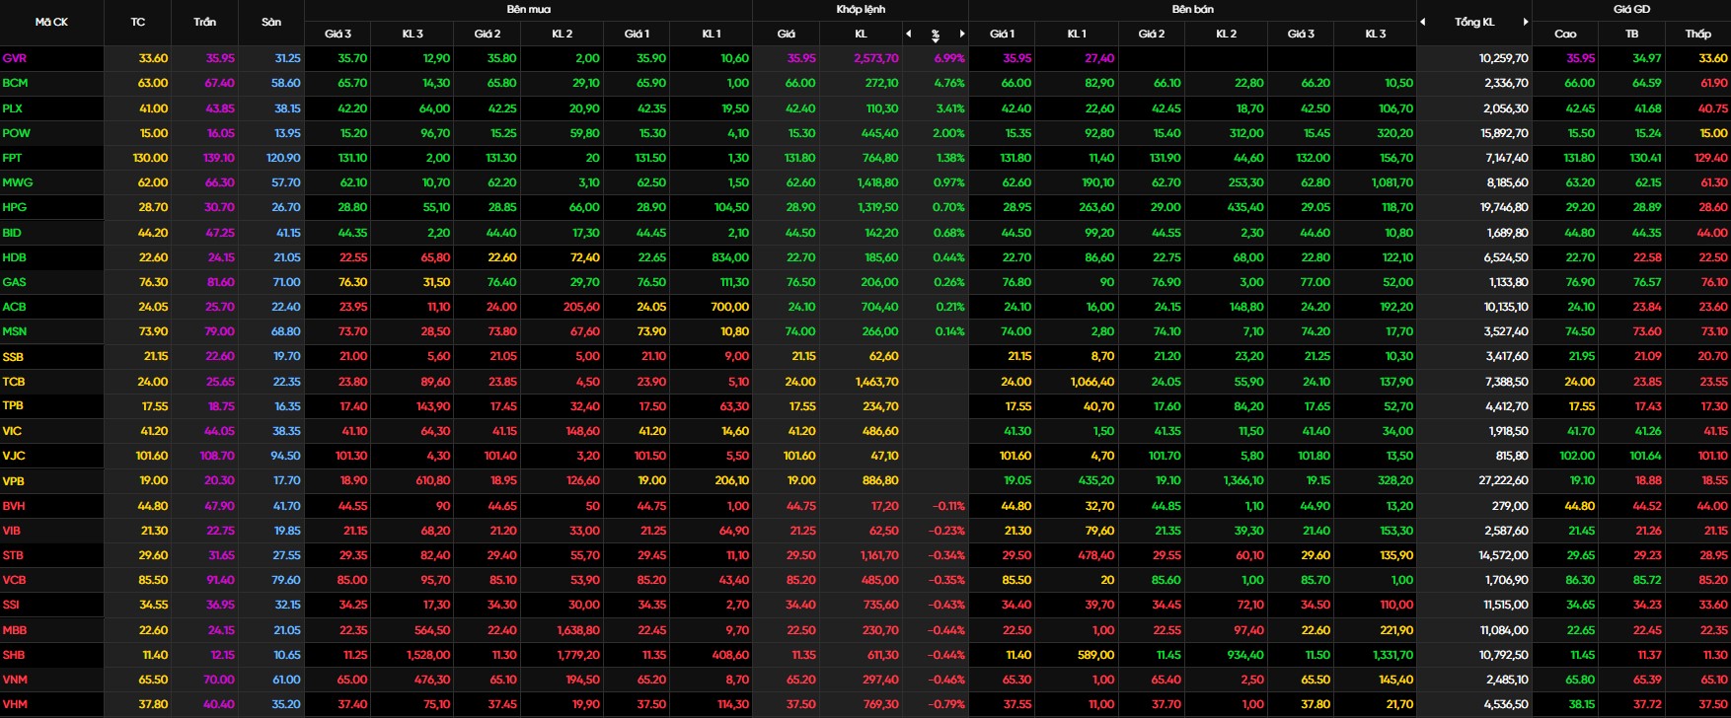Viewport: 1731px width, 718px height.
Task: Open the GAS stock symbol
Action: pos(14,282)
